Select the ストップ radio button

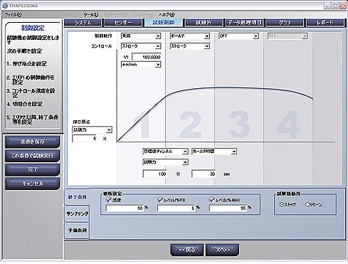pyautogui.click(x=282, y=204)
